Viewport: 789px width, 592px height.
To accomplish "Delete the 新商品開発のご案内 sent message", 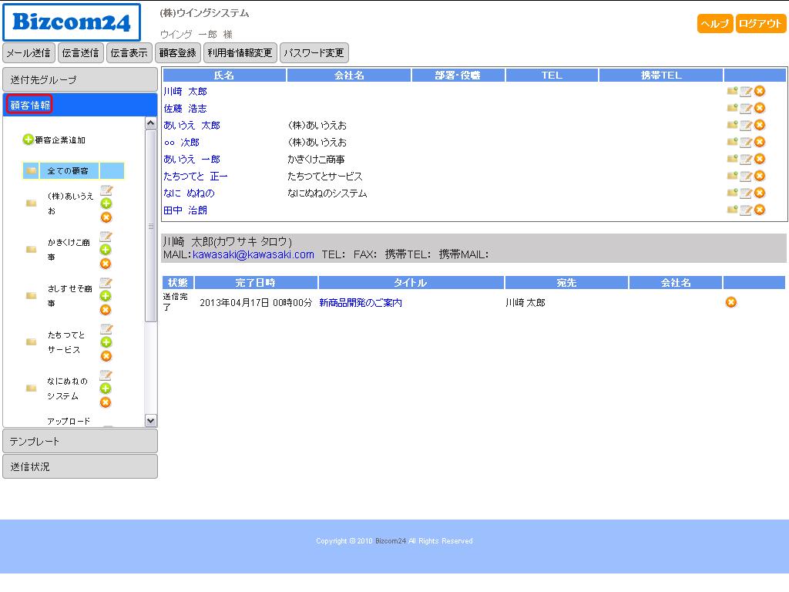I will tap(731, 302).
